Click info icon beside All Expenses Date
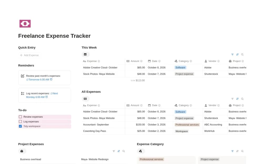This screenshot has height=164, width=263. click(x=160, y=105)
